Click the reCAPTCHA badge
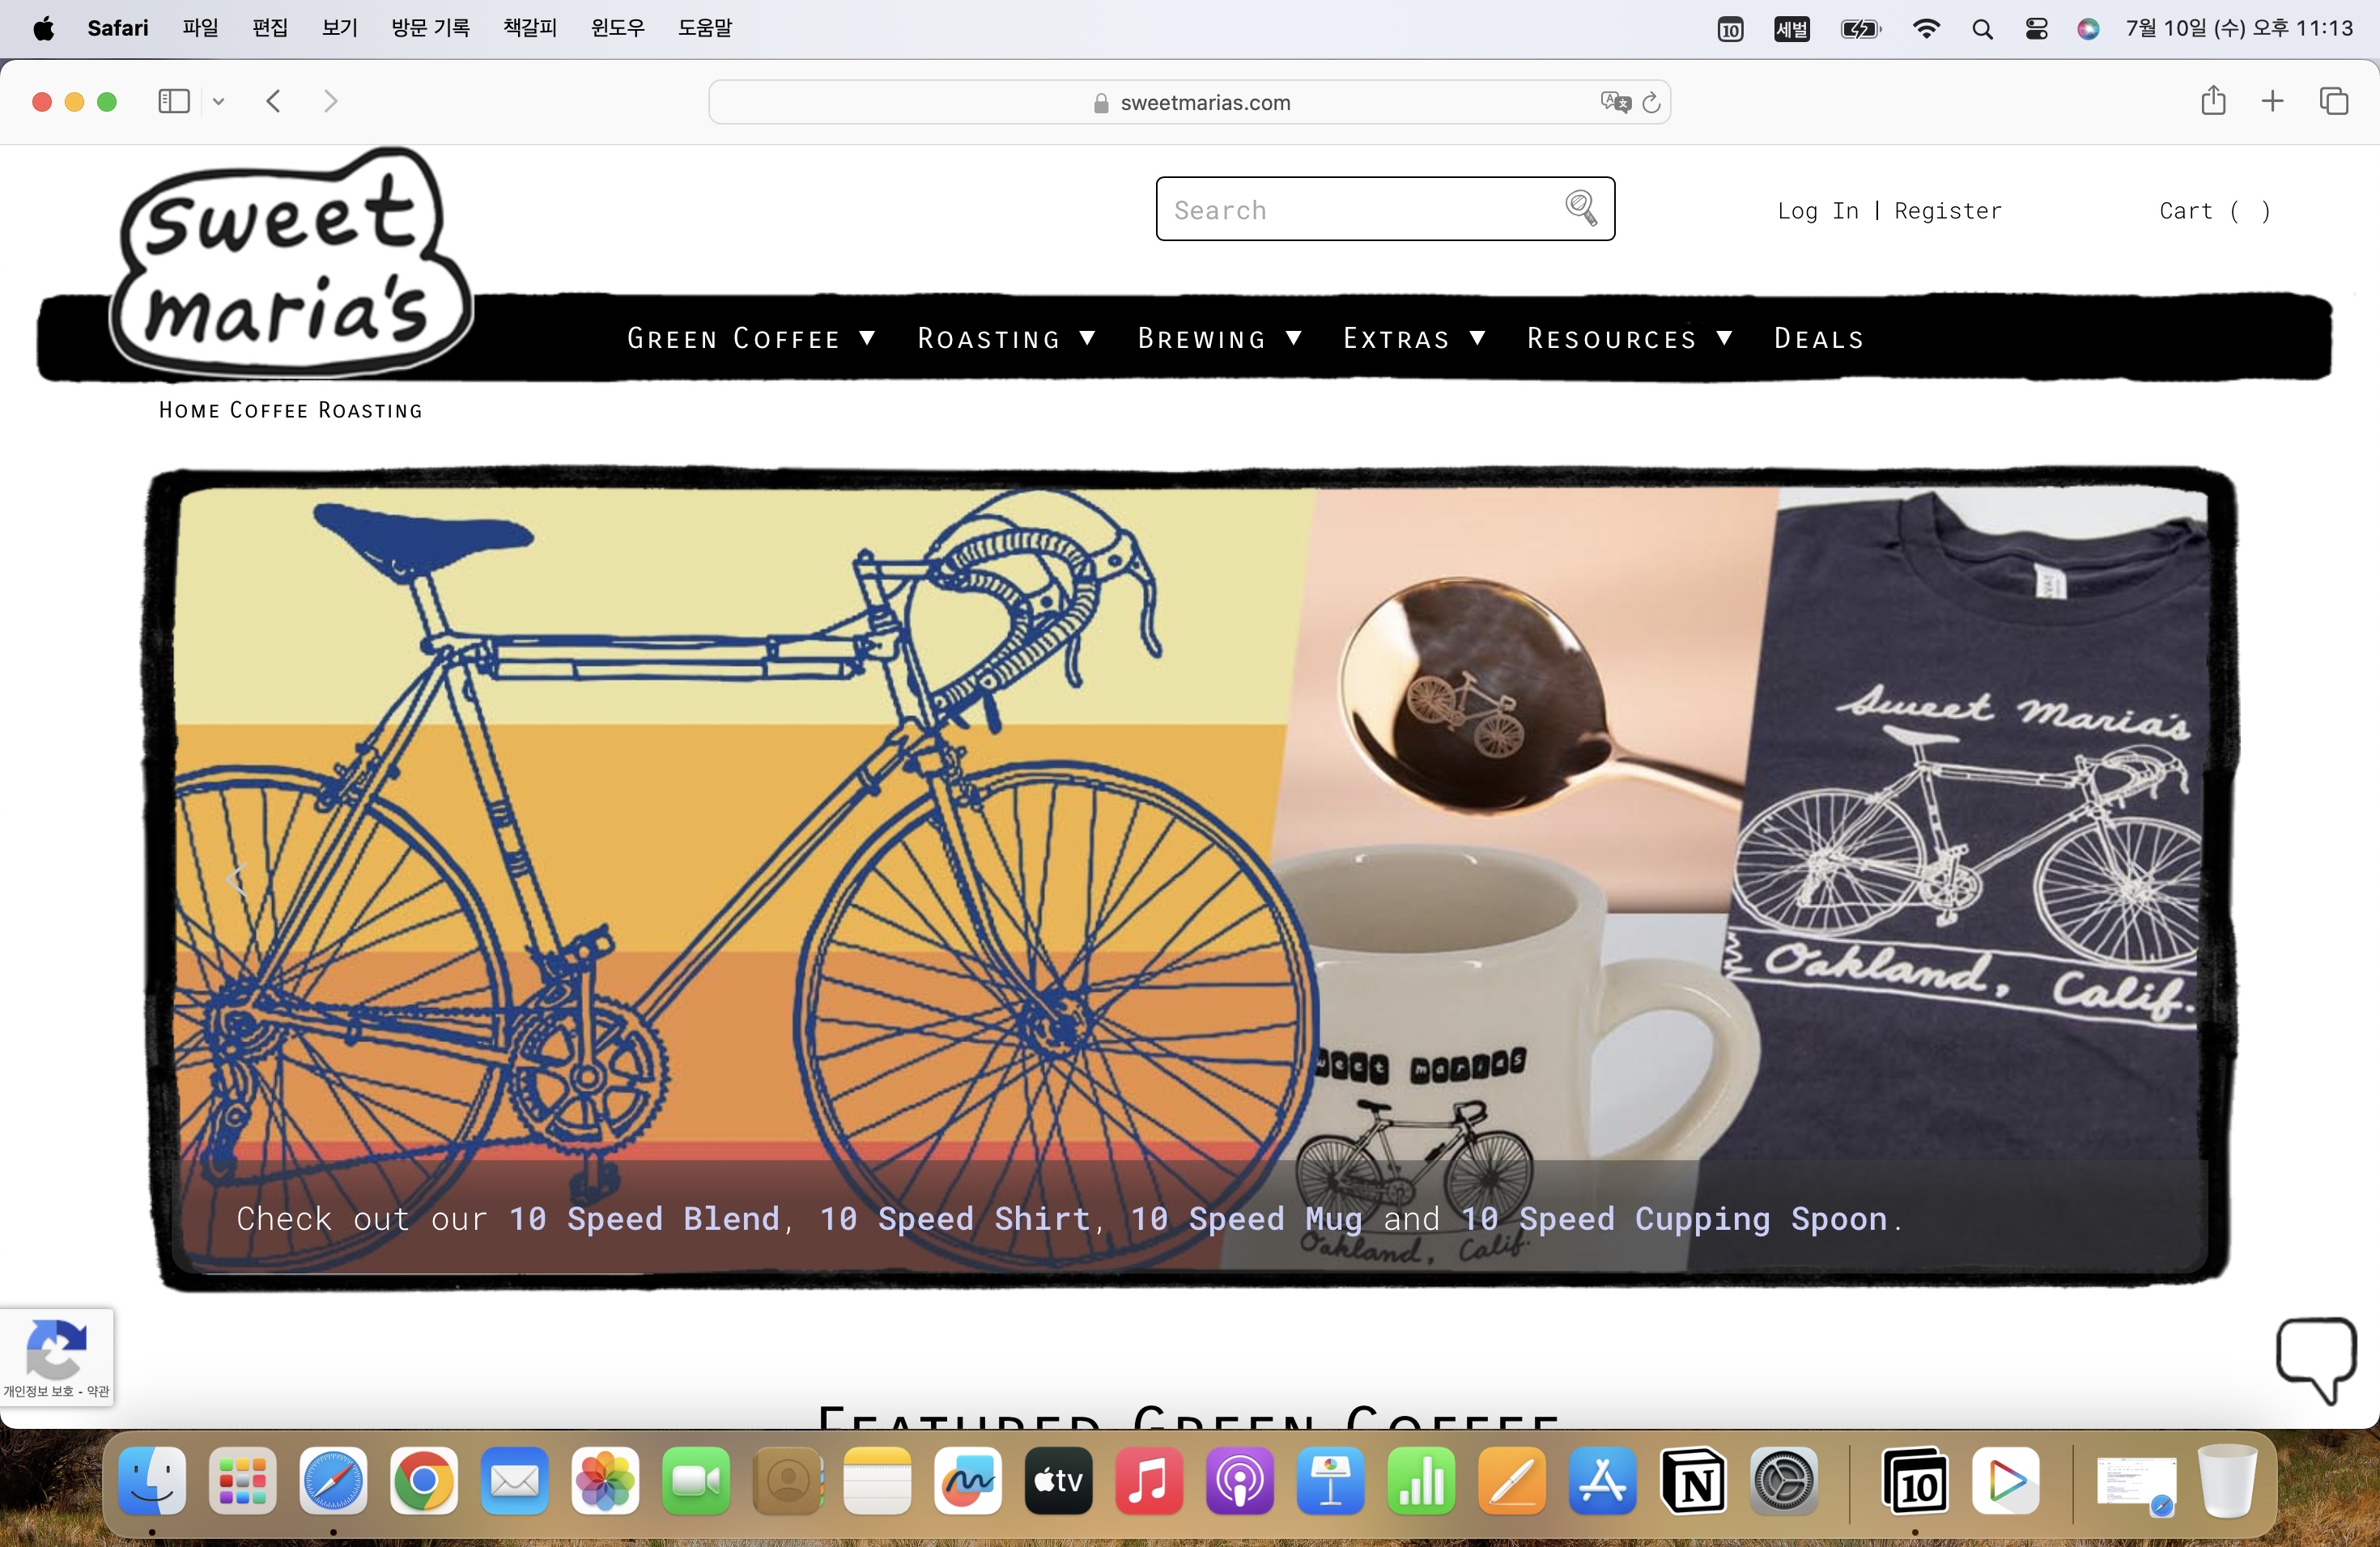The width and height of the screenshot is (2380, 1547). (56, 1356)
